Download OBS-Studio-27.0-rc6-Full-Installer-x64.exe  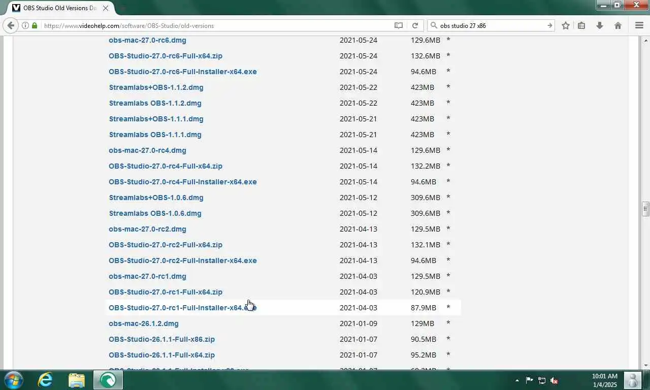[x=183, y=72]
